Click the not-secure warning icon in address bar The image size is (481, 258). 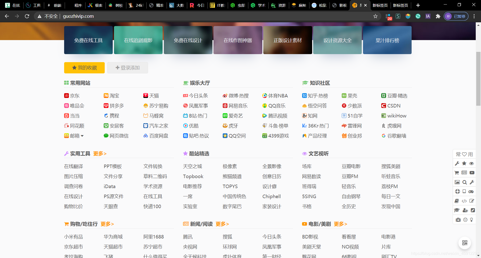(39, 16)
